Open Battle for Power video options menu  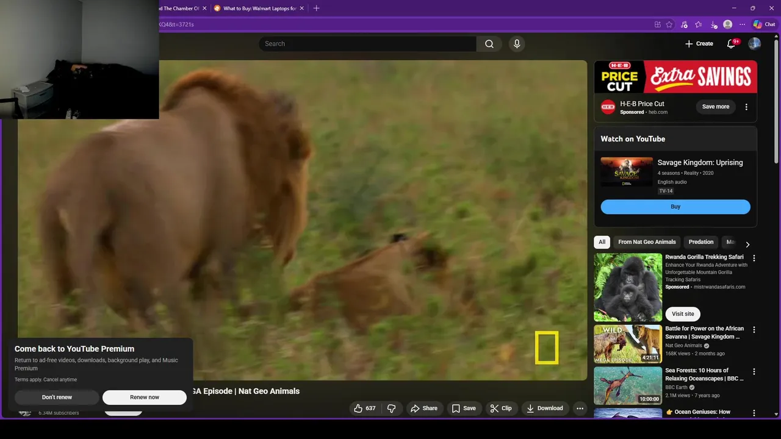[754, 330]
